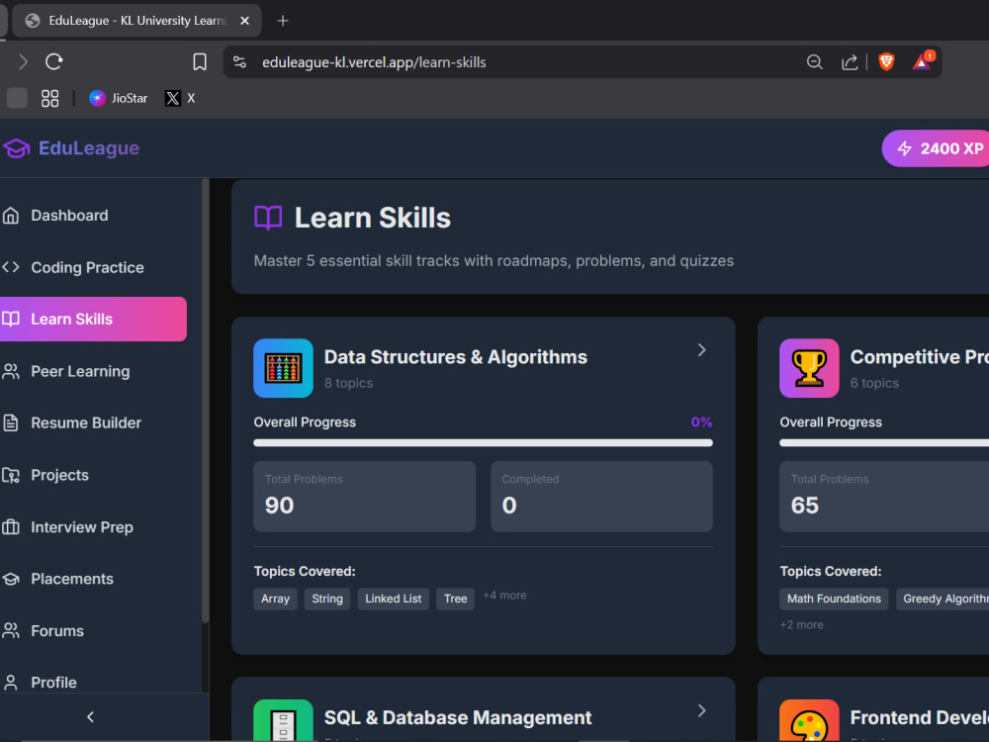
Task: Click the file cabinet icon for SQL course
Action: pos(283,721)
